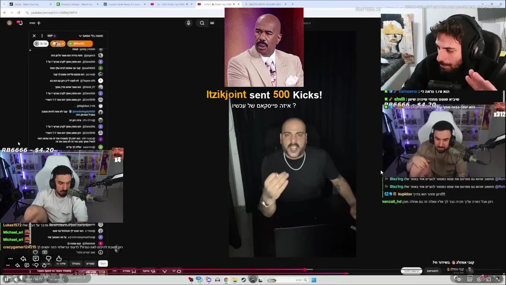The image size is (506, 285).
Task: Click the Windows taskbar search box
Action: coord(287,280)
